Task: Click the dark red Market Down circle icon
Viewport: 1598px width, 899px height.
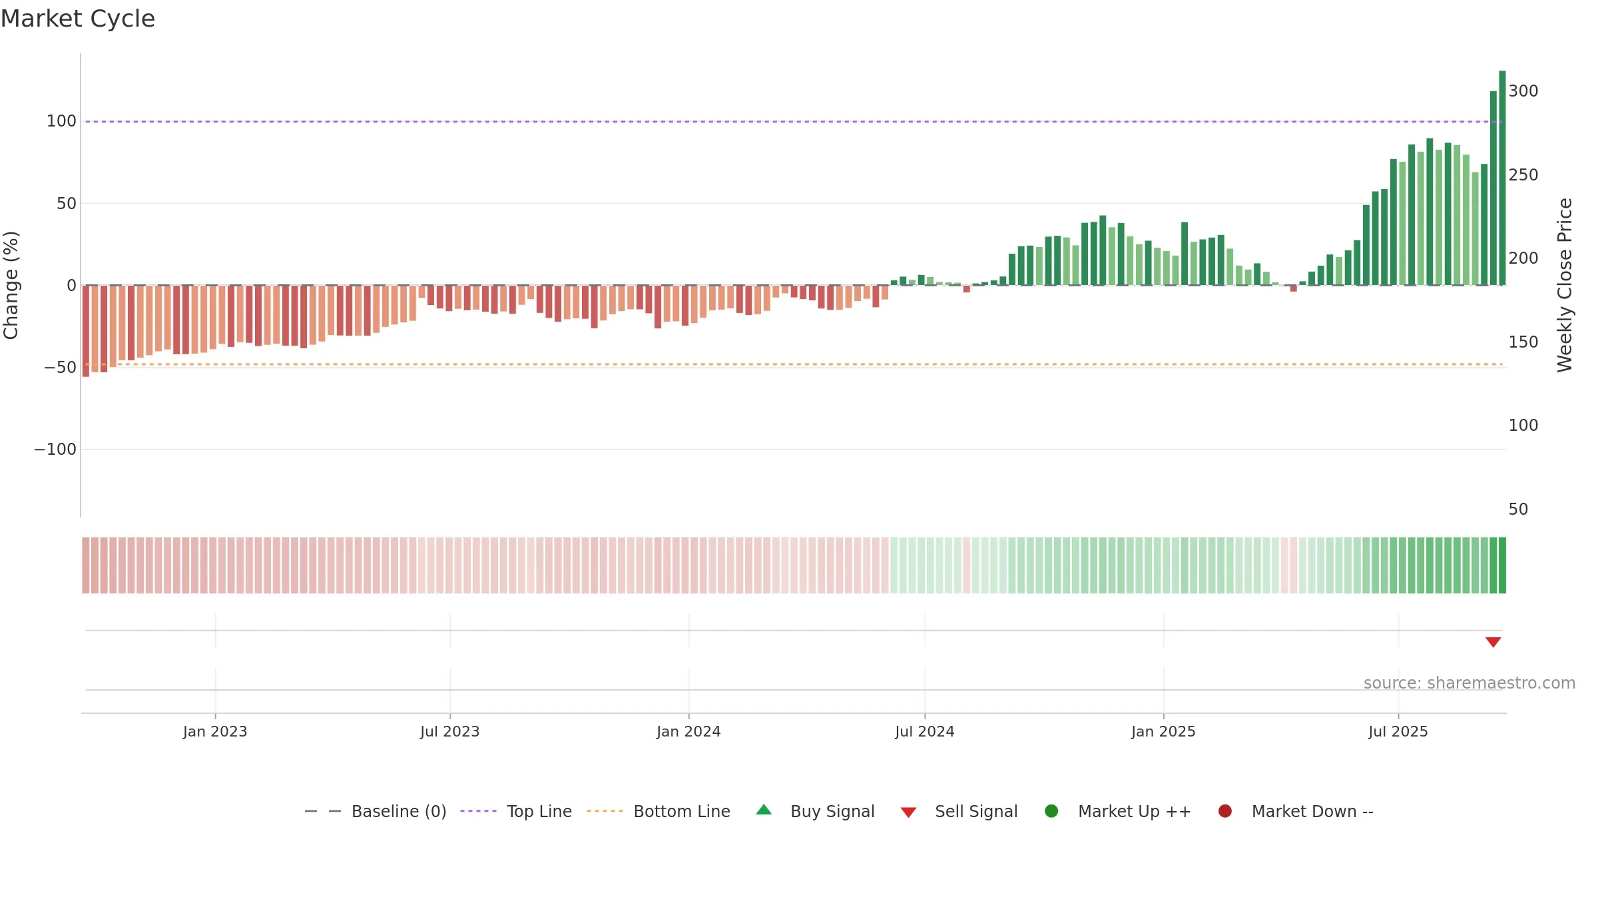Action: point(1224,811)
